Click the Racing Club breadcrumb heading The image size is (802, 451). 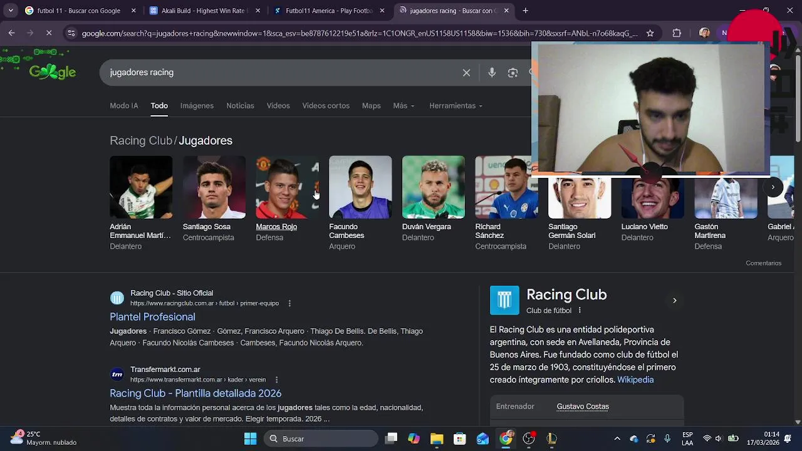[141, 140]
